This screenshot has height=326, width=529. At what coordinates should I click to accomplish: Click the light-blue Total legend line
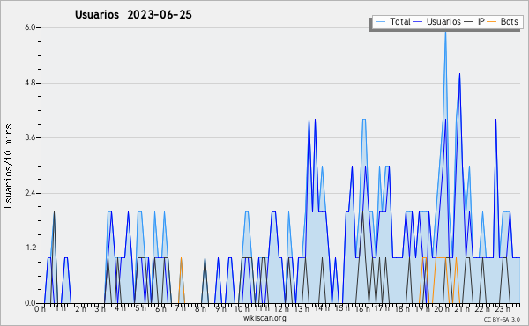(x=380, y=22)
